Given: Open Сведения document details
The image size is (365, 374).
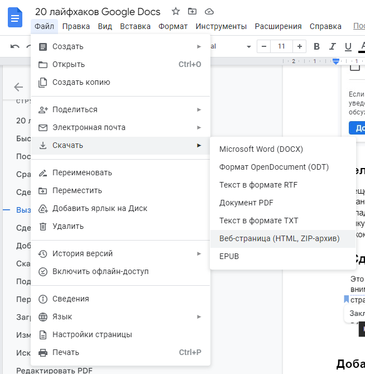Looking at the screenshot, I should [x=121, y=299].
